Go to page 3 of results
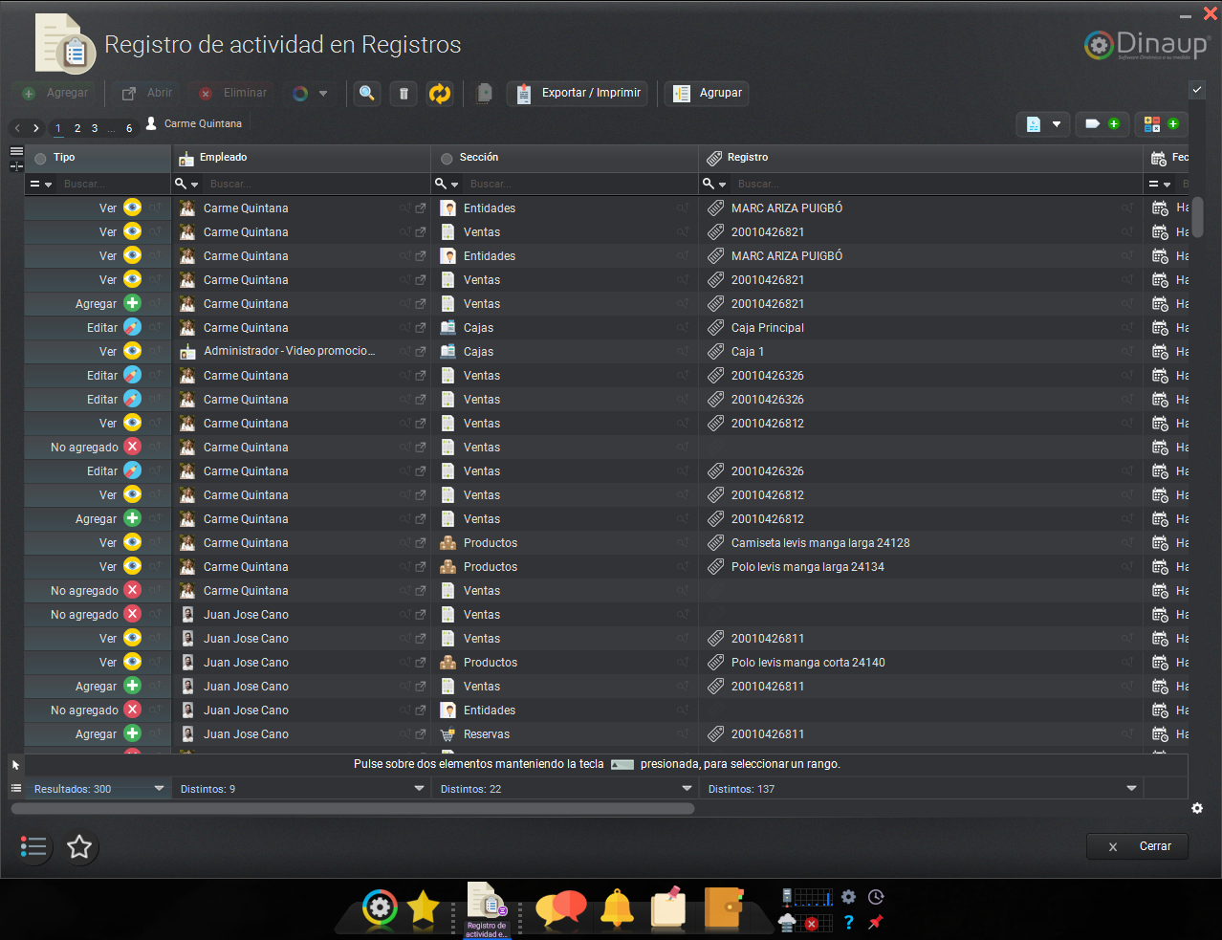 click(95, 128)
